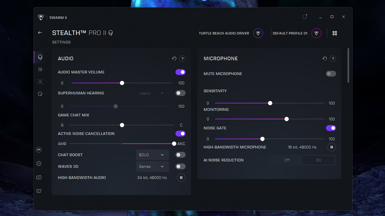This screenshot has width=385, height=216.
Task: Maximize the Swarm II window
Action: pyautogui.click(x=332, y=17)
